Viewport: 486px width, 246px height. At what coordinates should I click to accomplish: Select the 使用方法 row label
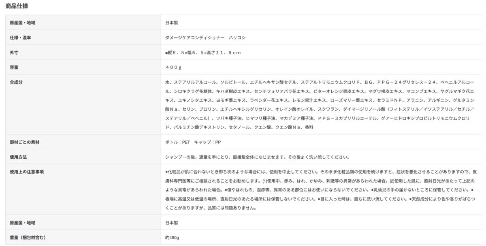point(18,157)
